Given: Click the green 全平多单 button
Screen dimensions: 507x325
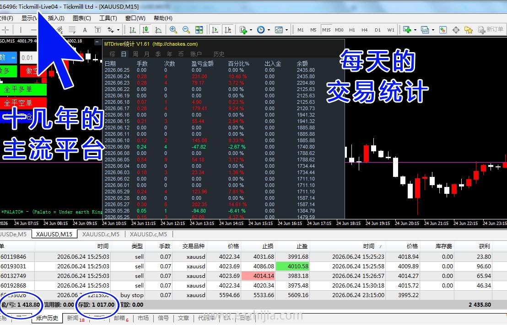Looking at the screenshot, I should click(23, 90).
